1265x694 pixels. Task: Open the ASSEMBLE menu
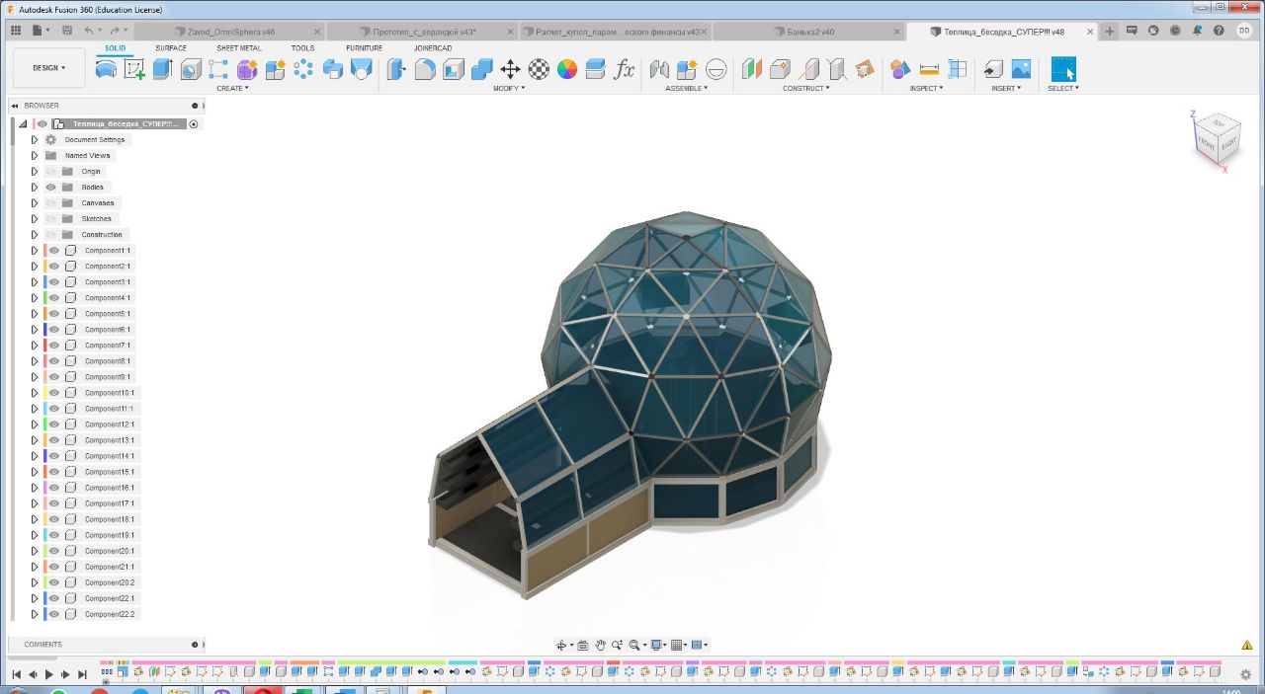(687, 88)
